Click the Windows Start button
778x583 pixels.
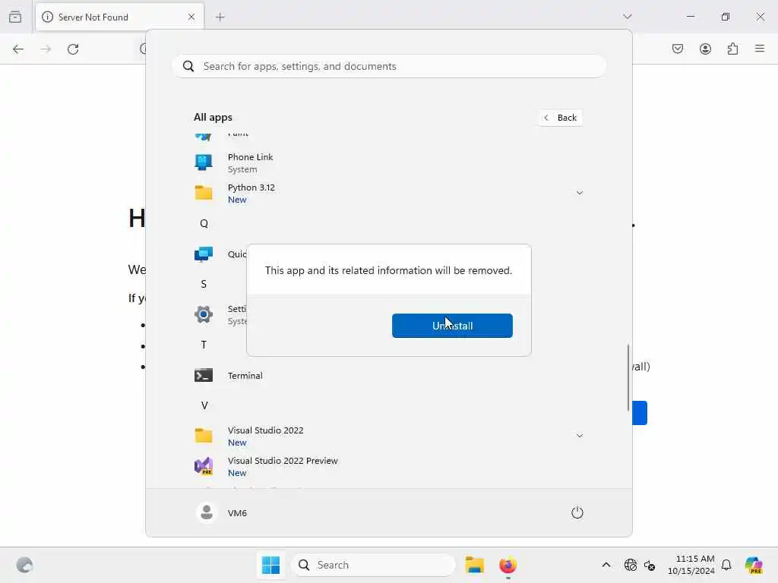pyautogui.click(x=271, y=565)
